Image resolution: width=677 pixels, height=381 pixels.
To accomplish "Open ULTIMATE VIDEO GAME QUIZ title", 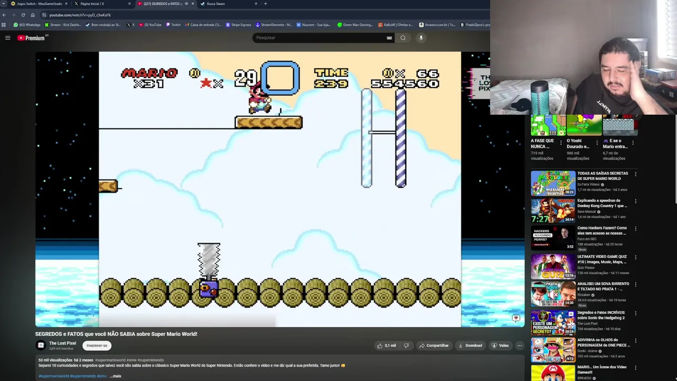I will pos(602,259).
